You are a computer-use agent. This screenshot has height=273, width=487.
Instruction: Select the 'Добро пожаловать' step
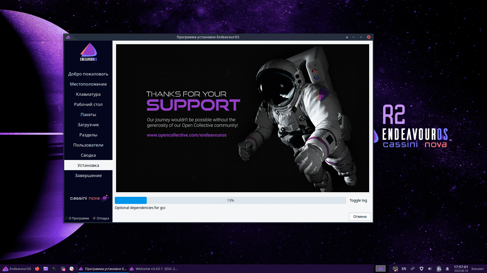pyautogui.click(x=88, y=74)
